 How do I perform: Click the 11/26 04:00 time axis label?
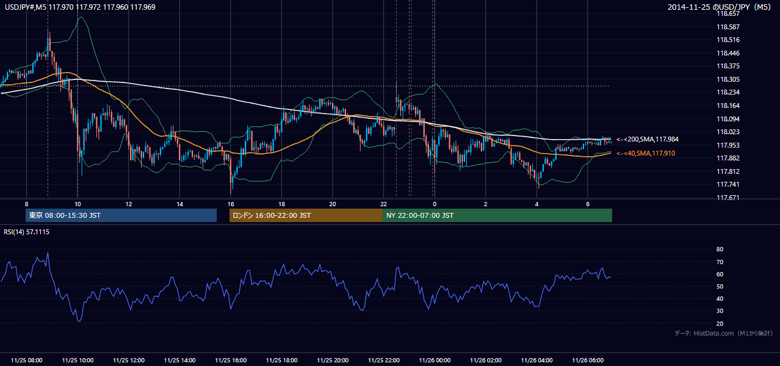(536, 361)
